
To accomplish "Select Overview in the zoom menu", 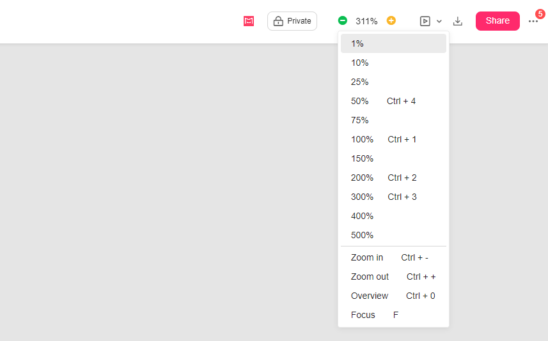I will pyautogui.click(x=393, y=296).
